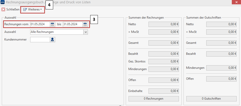Image resolution: width=241 pixels, height=106 pixels.
Task: Click Netto value in Summen der Gutschriften
Action: pyautogui.click(x=221, y=24)
